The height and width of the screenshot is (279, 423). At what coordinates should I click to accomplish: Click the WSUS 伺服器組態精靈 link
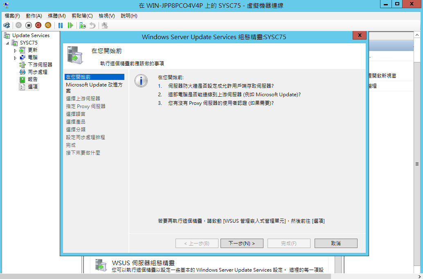pos(143,263)
